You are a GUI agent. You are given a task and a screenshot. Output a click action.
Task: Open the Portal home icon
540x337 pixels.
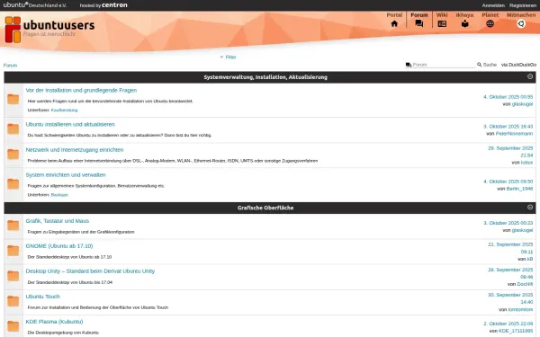click(394, 23)
